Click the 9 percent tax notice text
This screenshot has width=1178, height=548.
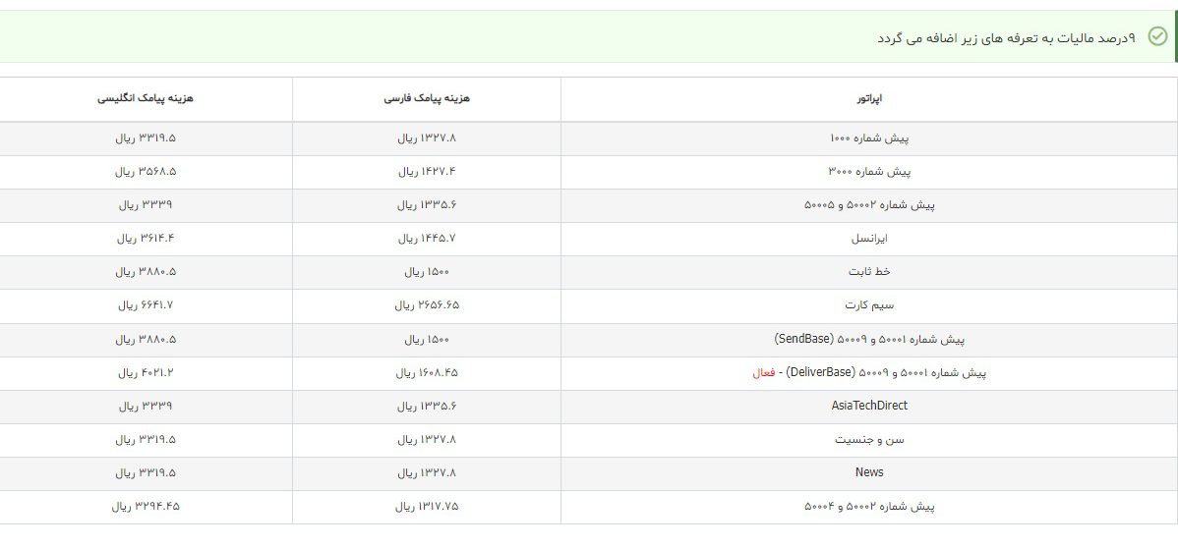pyautogui.click(x=1006, y=37)
